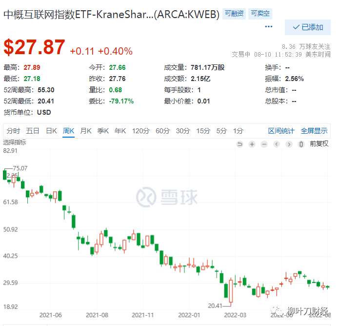339x326 pixels.
Task: Click the 量比 0.68 value
Action: point(116,90)
